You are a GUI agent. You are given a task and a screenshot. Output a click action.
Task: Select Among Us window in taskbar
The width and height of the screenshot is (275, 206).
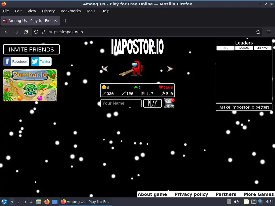86,202
